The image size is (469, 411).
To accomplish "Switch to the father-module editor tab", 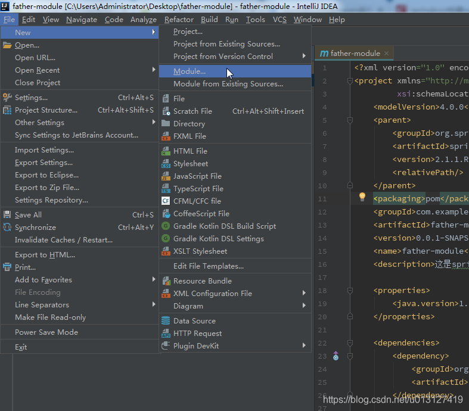I will click(x=355, y=53).
